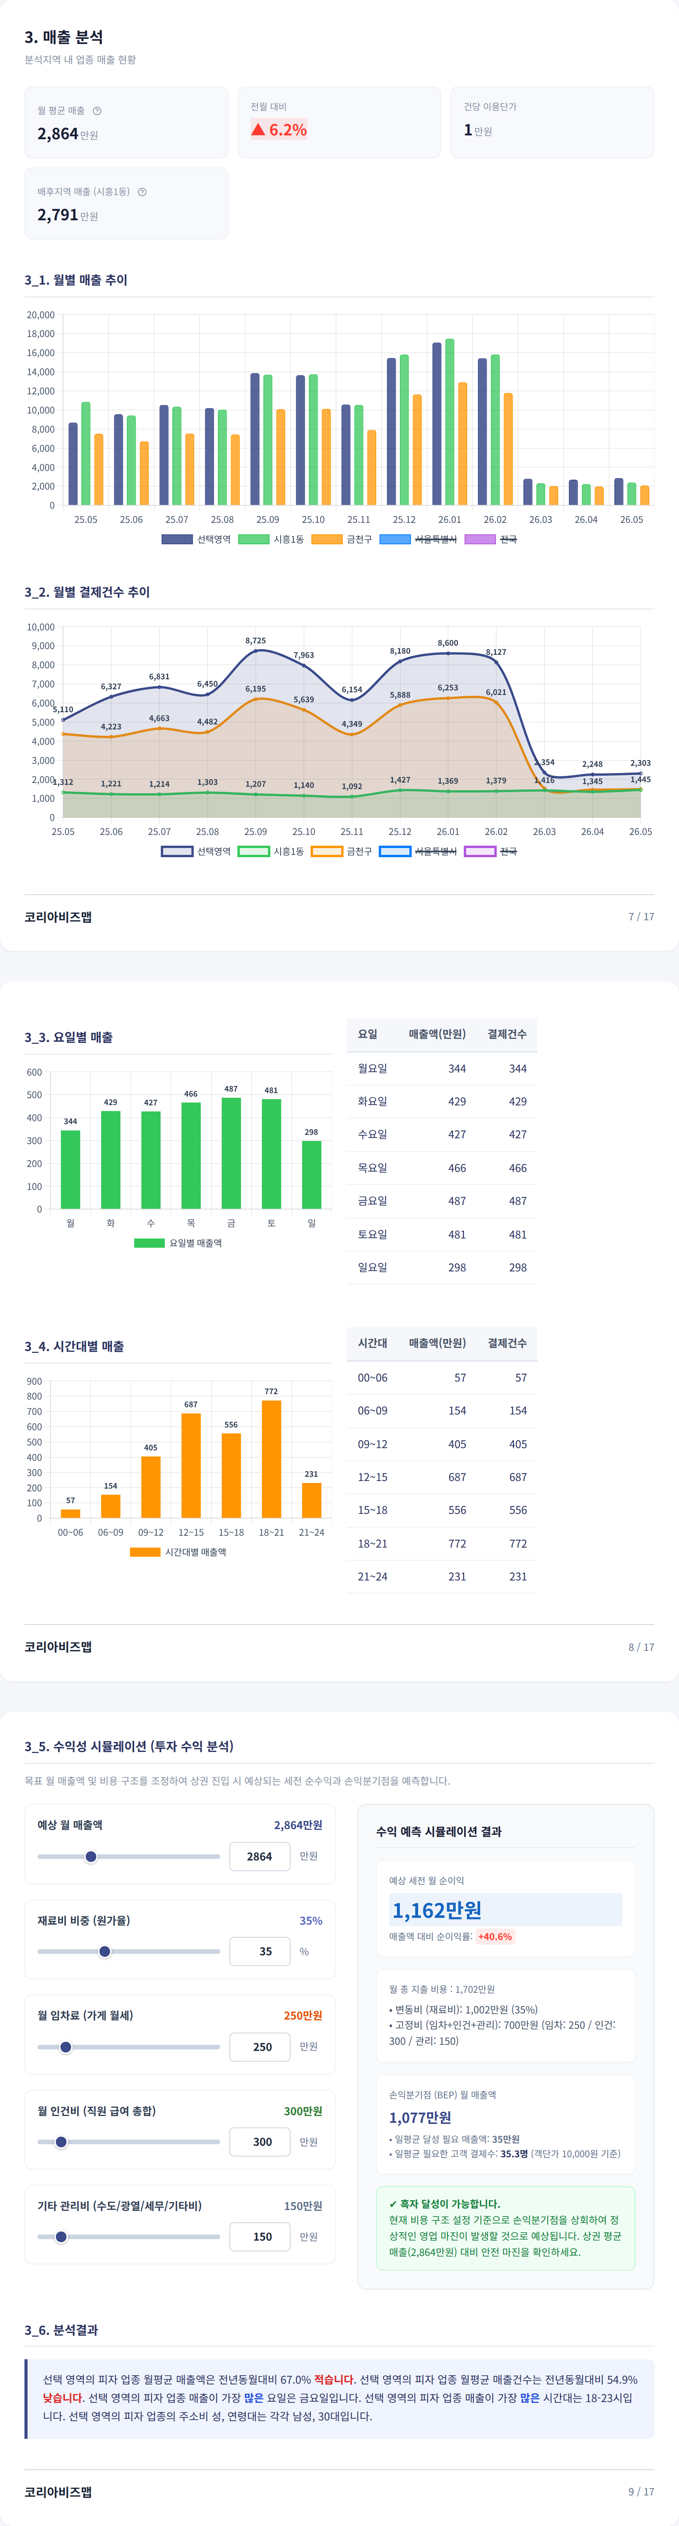Click the 1,162만원 expected net profit value
This screenshot has width=679, height=2526.
click(437, 1910)
